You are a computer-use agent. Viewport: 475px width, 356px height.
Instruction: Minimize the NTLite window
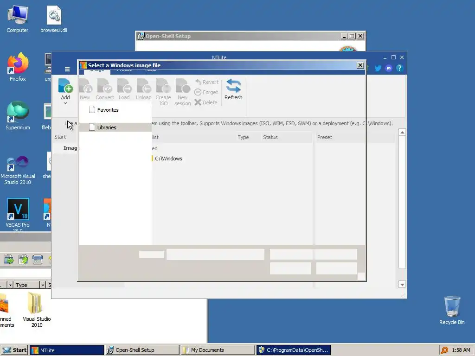(x=385, y=57)
